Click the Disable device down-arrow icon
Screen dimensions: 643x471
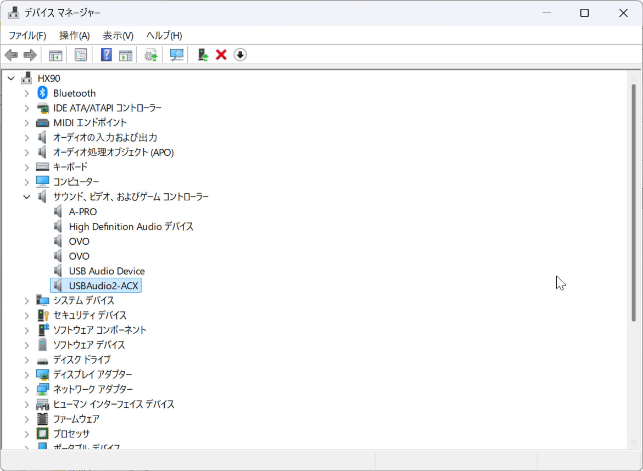241,54
